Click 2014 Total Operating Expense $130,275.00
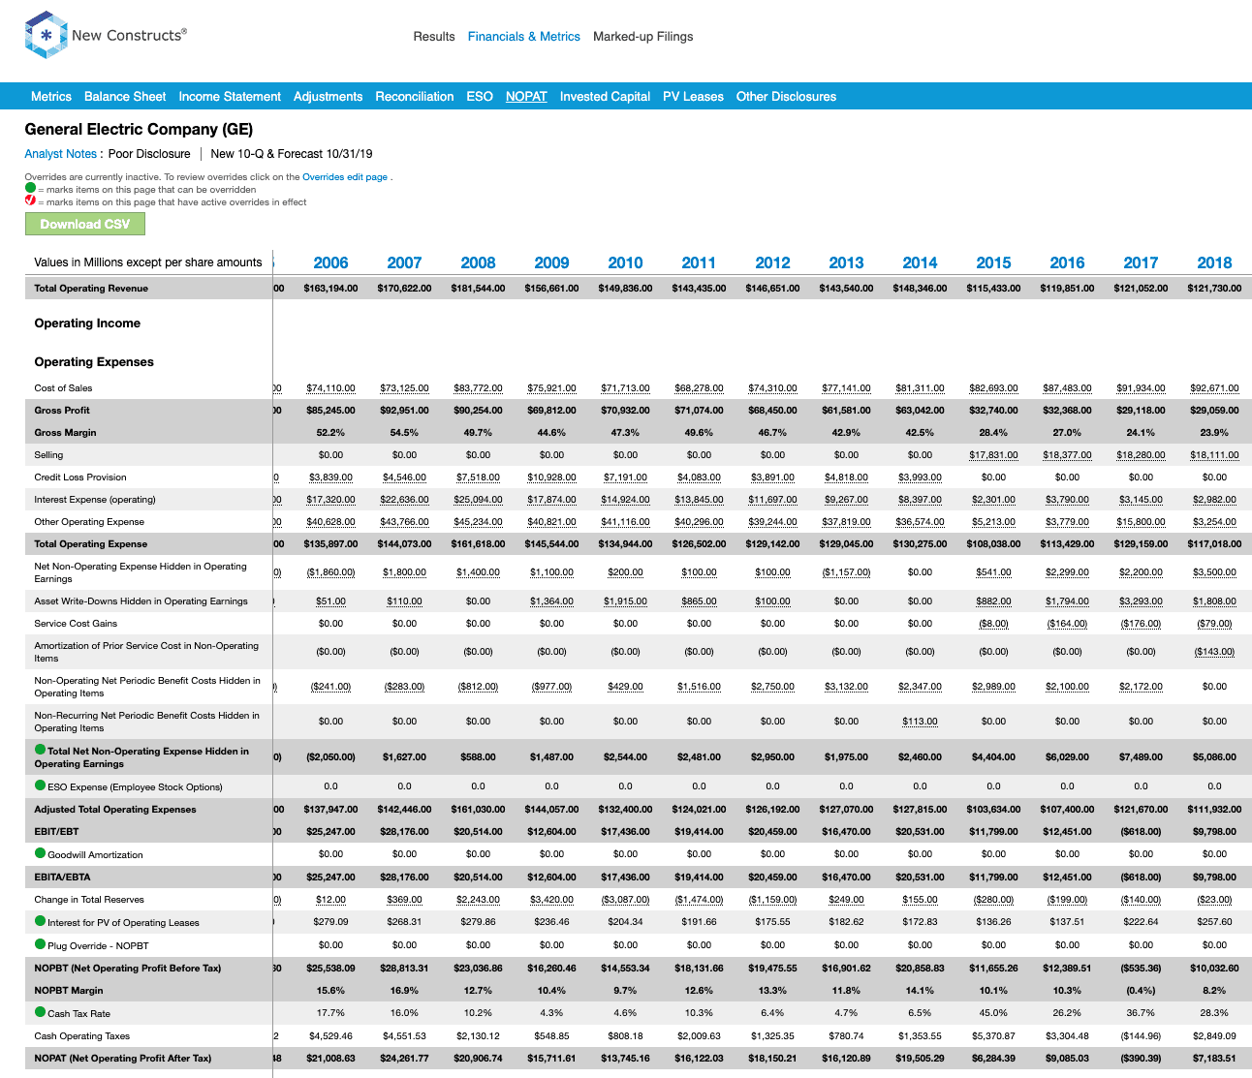1252x1078 pixels. click(920, 544)
